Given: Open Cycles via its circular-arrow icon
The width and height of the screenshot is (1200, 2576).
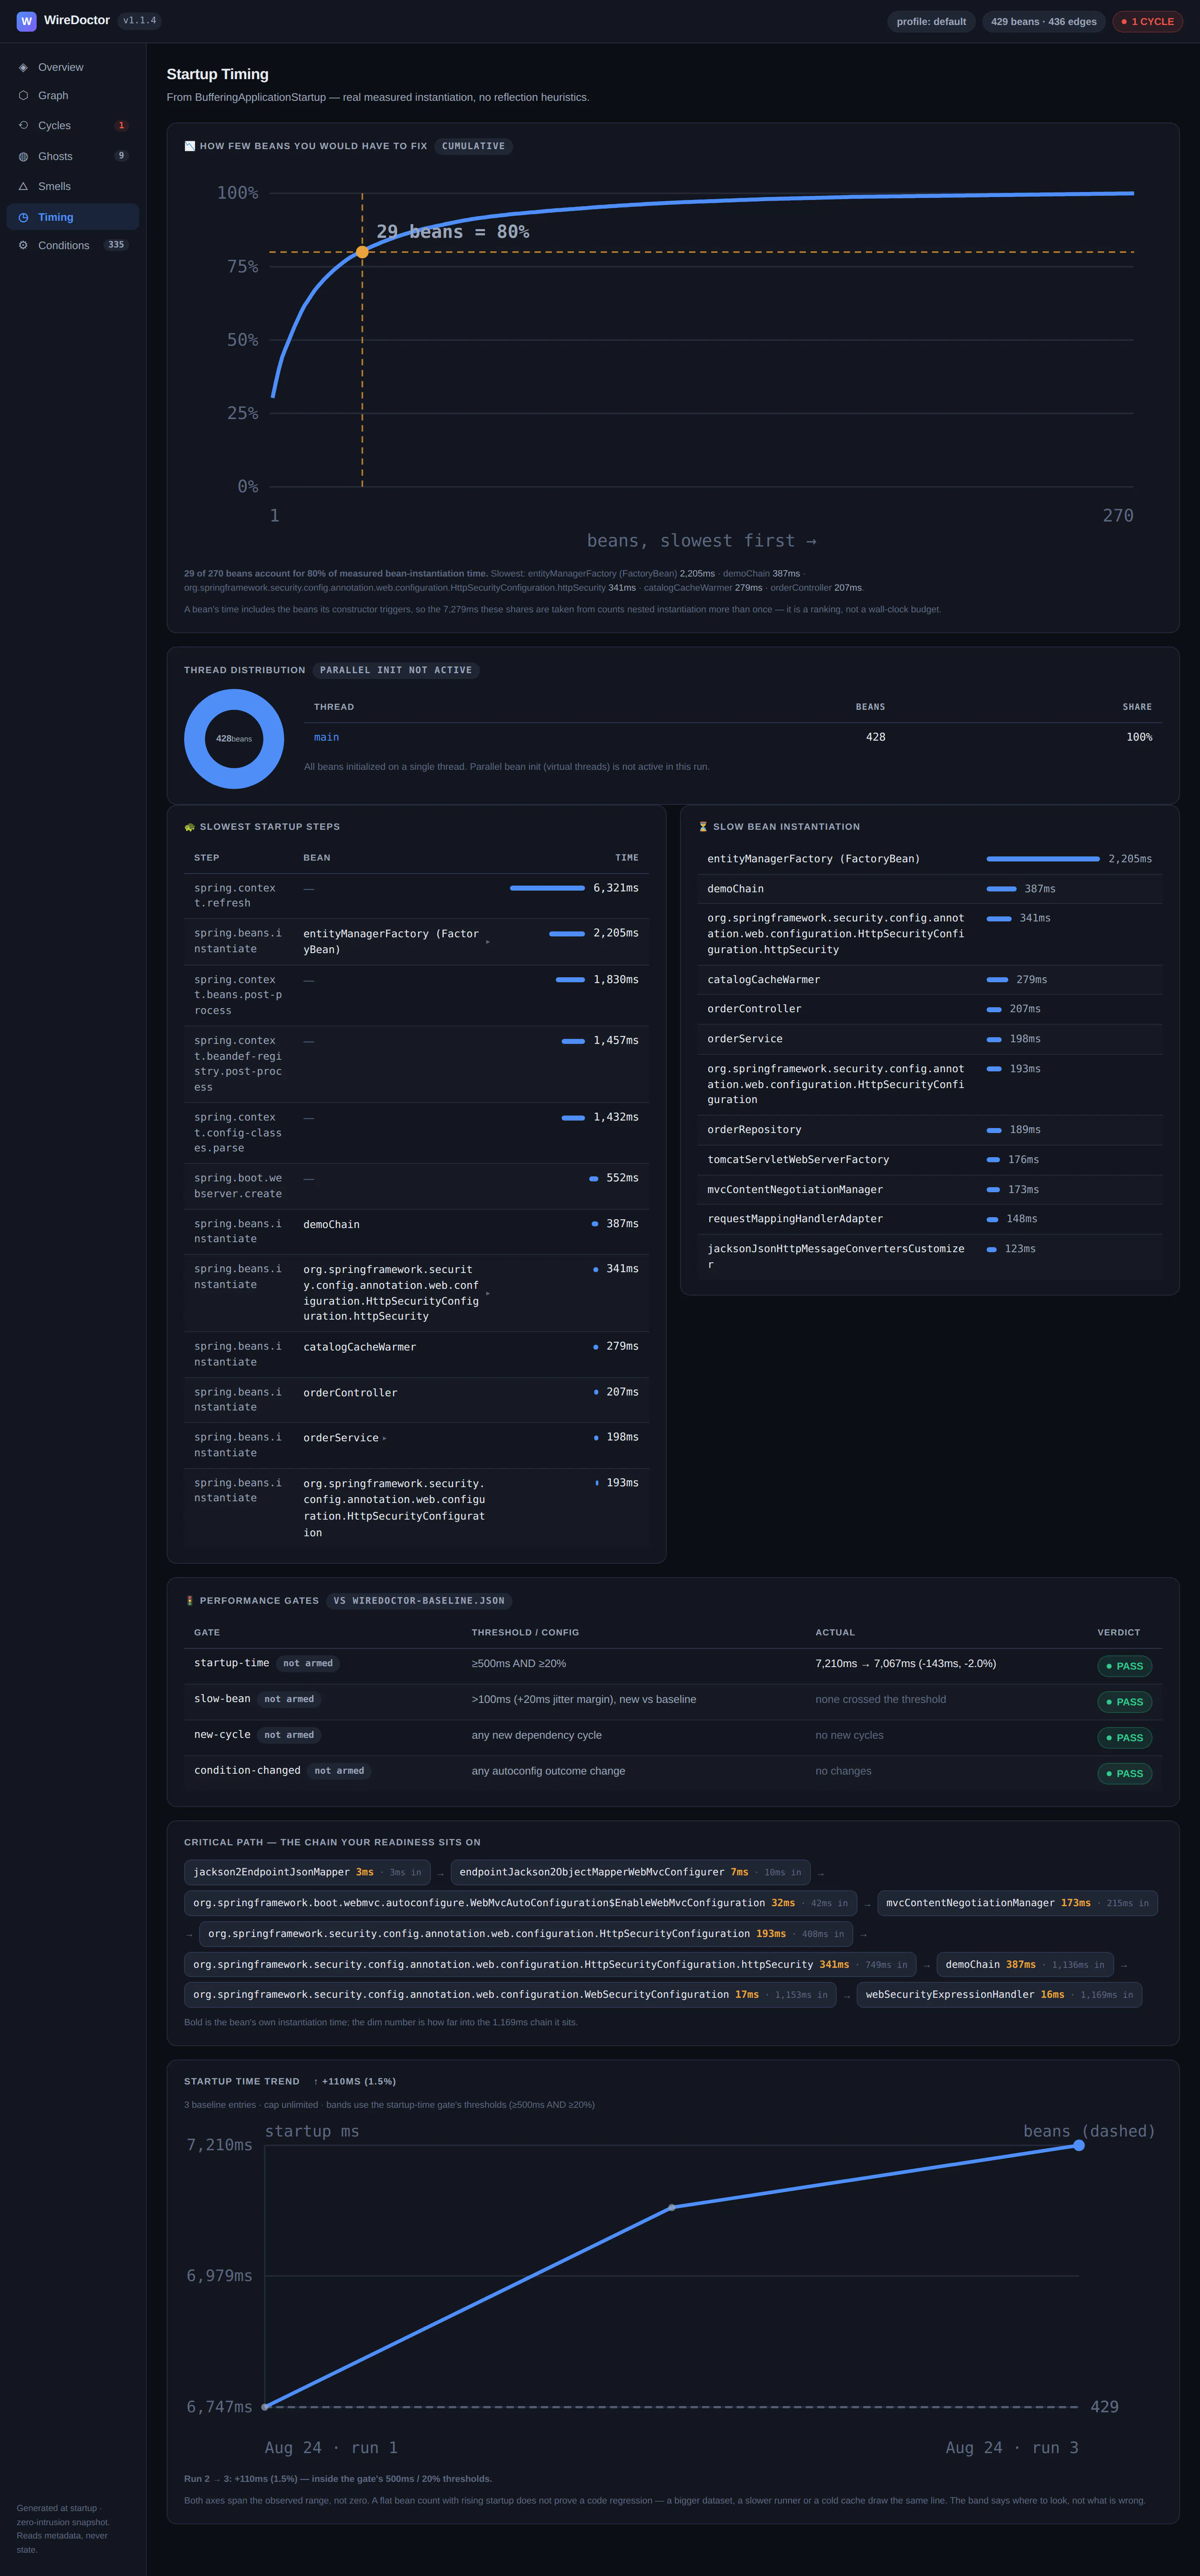Looking at the screenshot, I should coord(23,125).
